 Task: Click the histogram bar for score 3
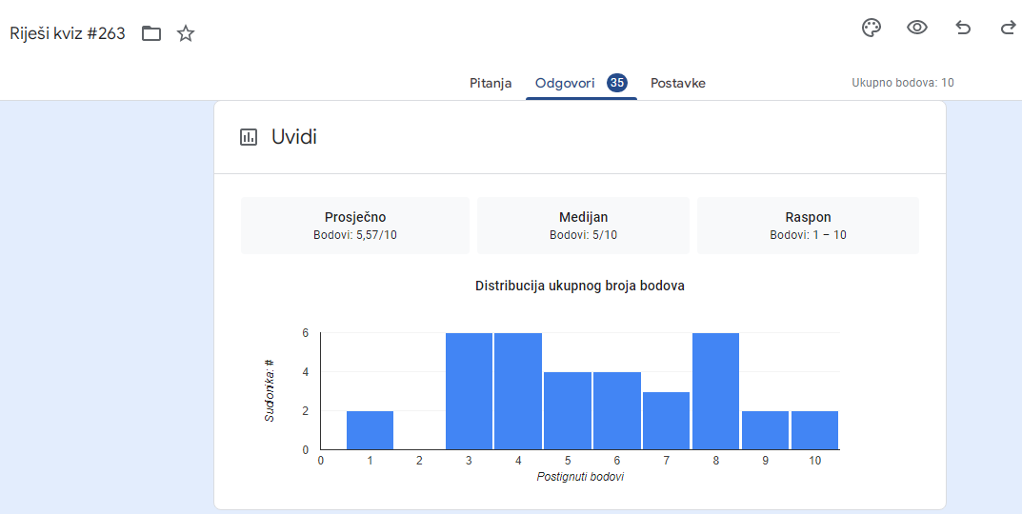click(470, 391)
